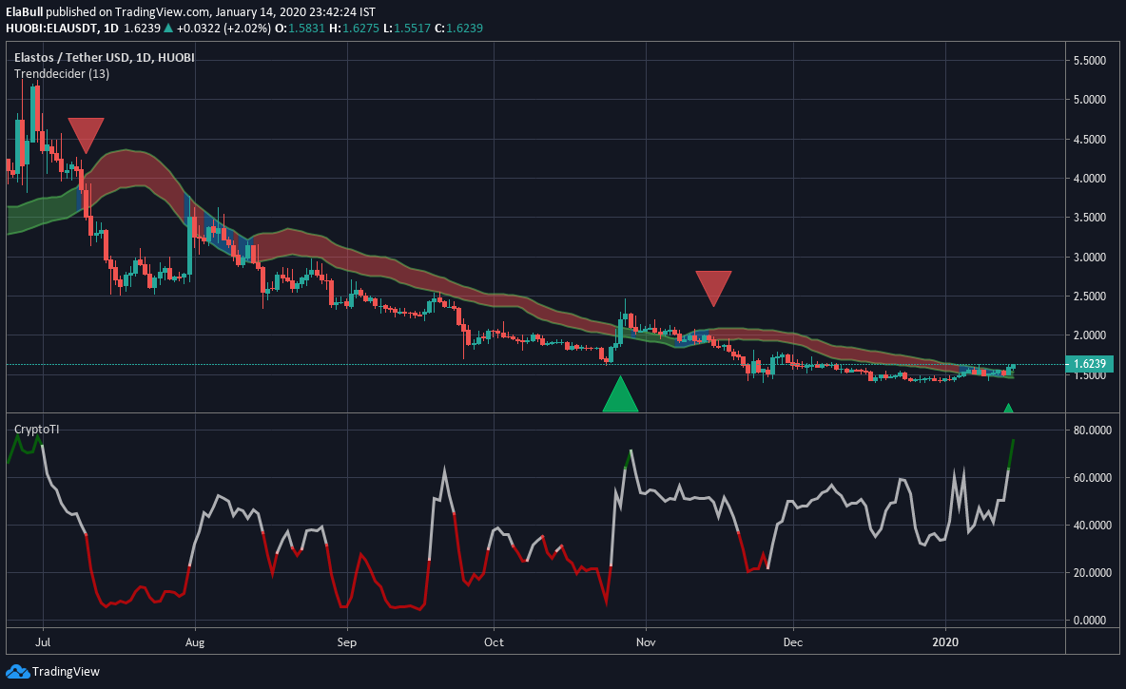
Task: Click the TradingView cloud logo icon
Action: pyautogui.click(x=17, y=672)
